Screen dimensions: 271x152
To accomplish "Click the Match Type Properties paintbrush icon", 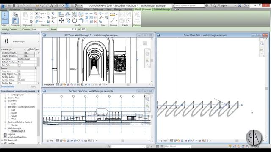I will (x=32, y=22).
